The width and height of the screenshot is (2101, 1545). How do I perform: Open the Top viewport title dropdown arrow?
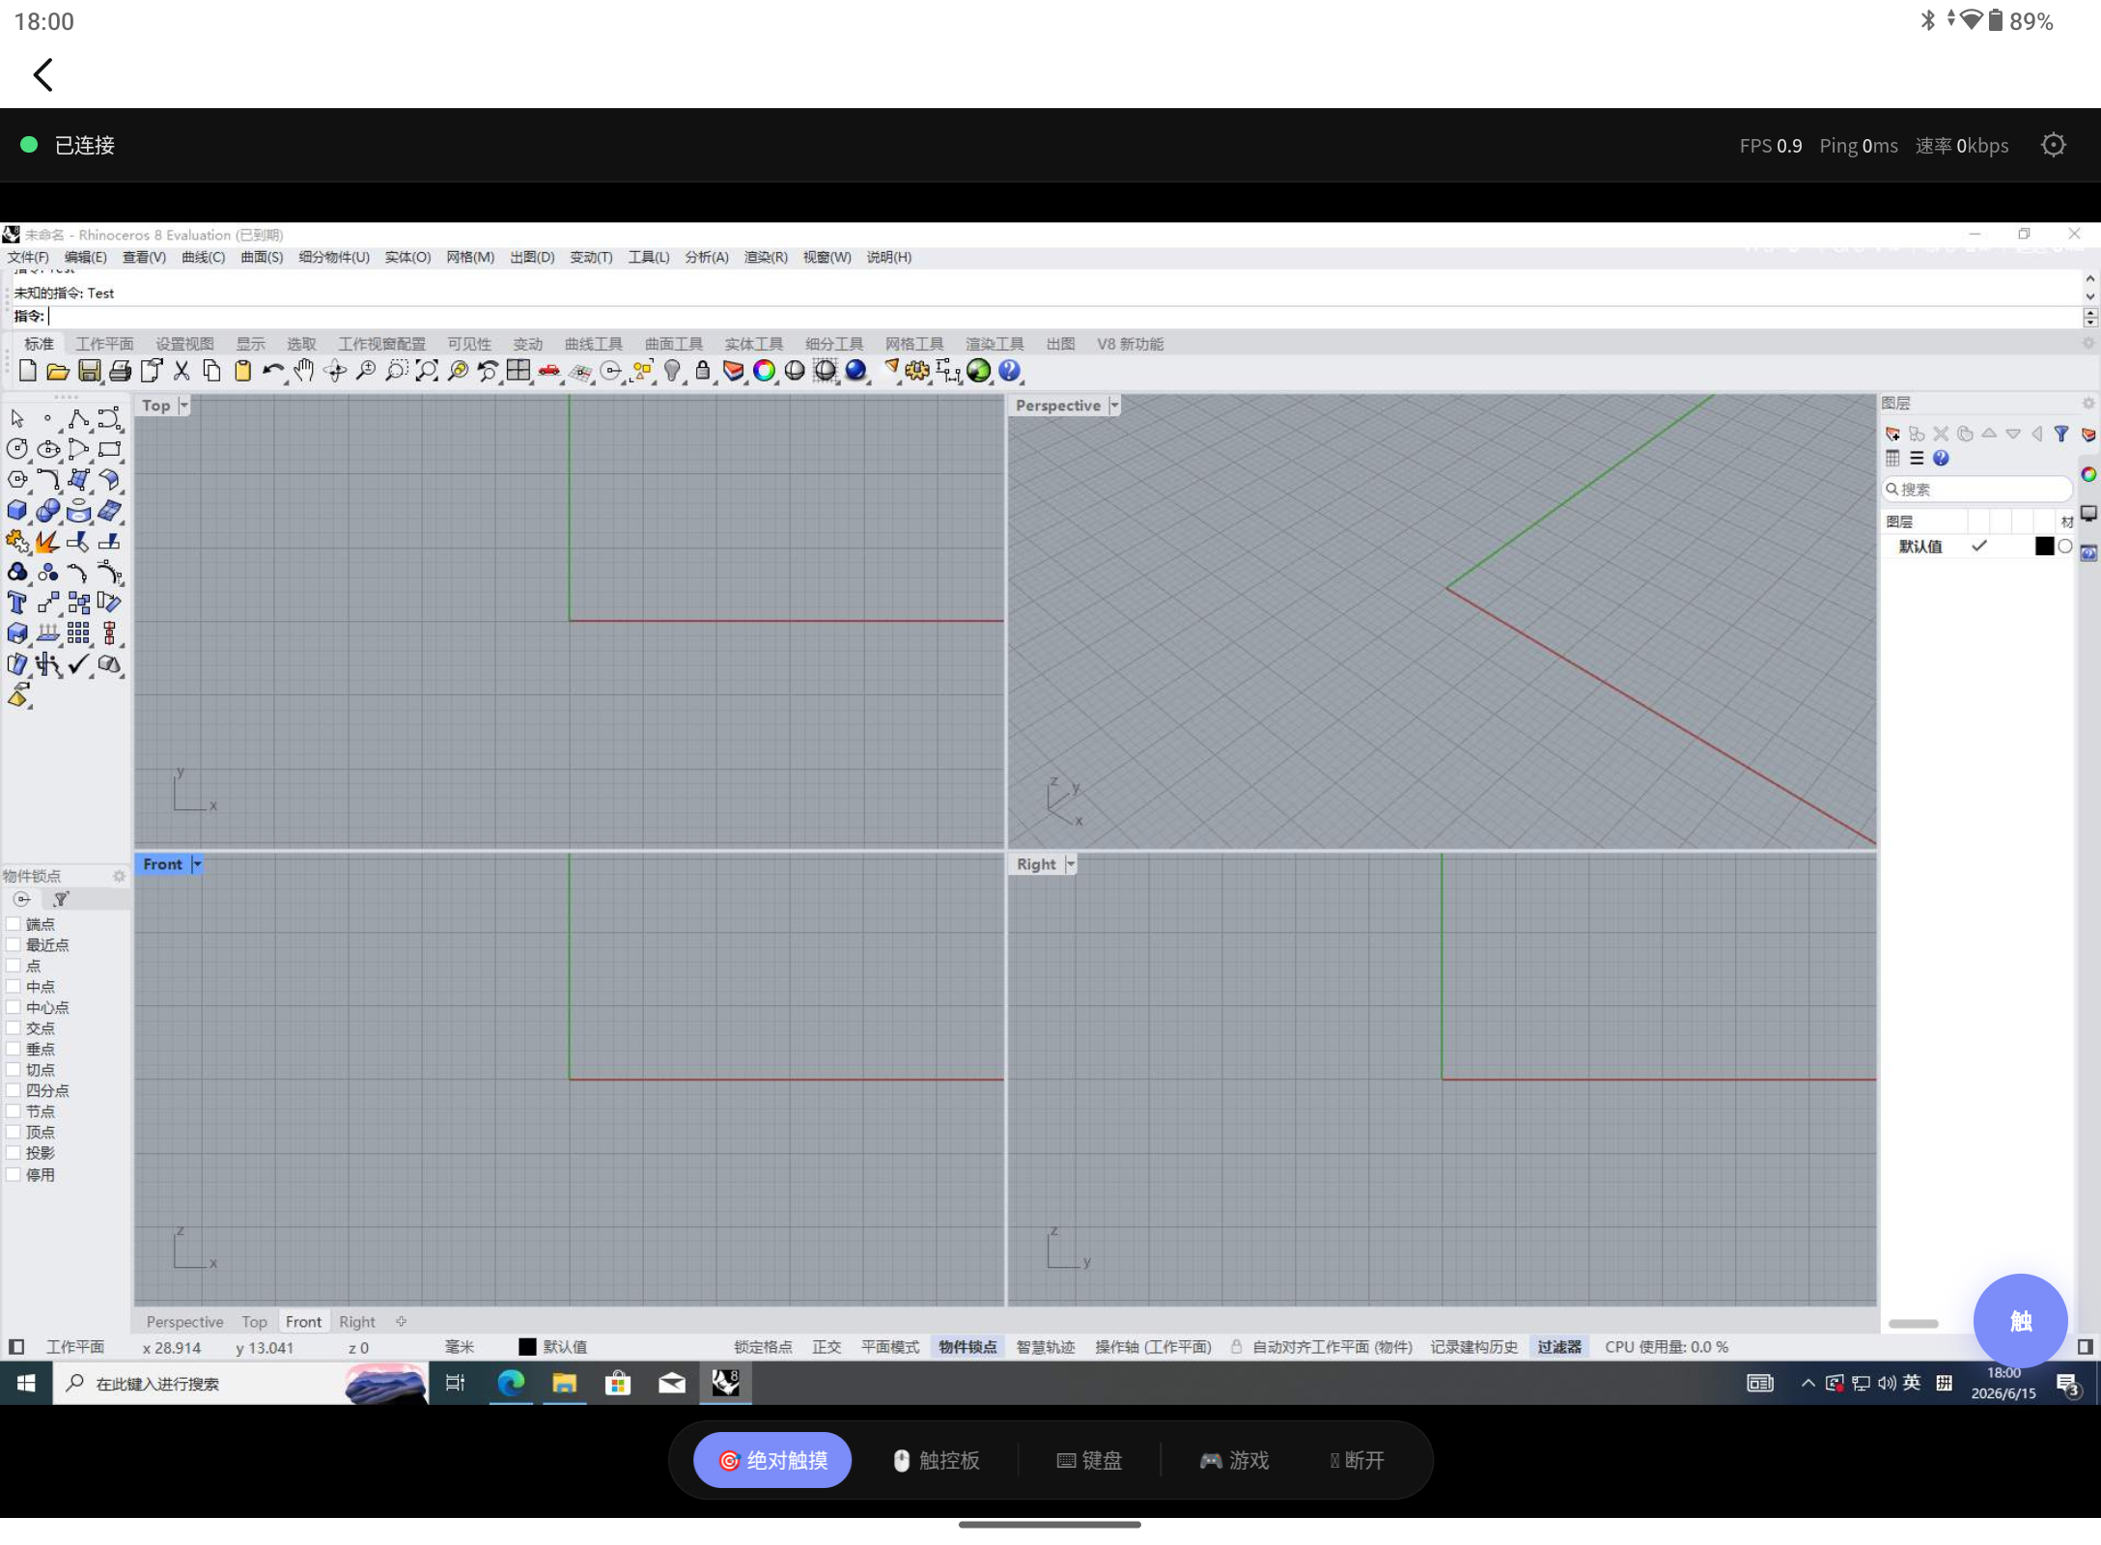pos(183,406)
